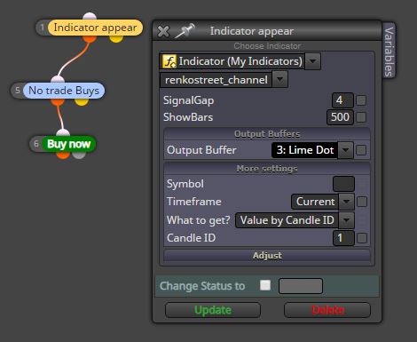
Task: Close the Indicator appear panel
Action: 163,31
